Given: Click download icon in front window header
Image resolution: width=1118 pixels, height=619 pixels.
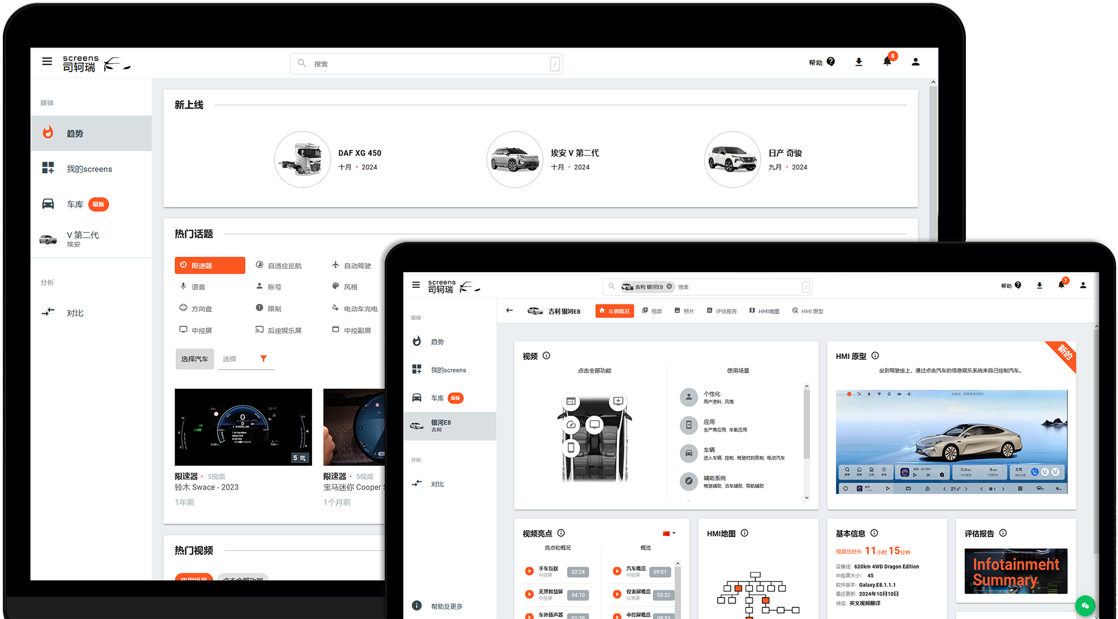Looking at the screenshot, I should coord(1040,285).
